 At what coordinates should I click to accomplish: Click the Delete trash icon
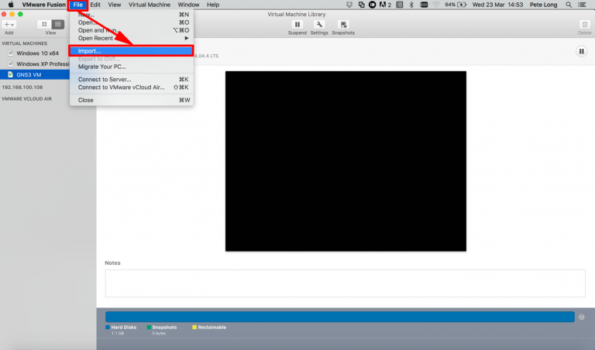(x=585, y=25)
